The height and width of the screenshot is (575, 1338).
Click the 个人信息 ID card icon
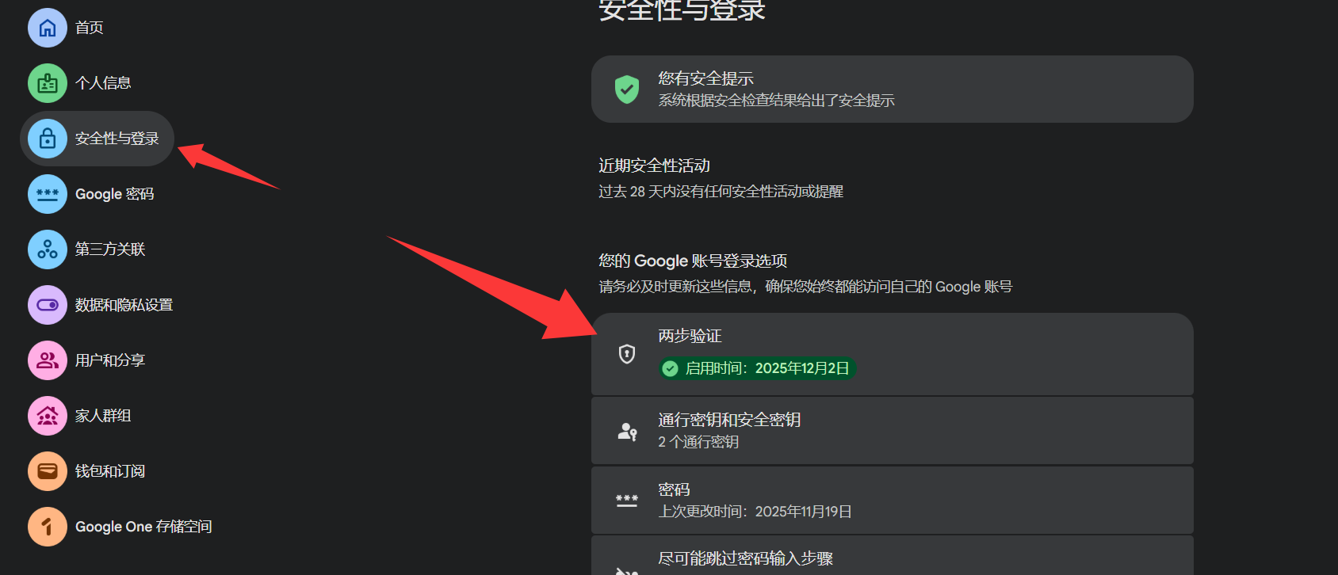point(48,83)
